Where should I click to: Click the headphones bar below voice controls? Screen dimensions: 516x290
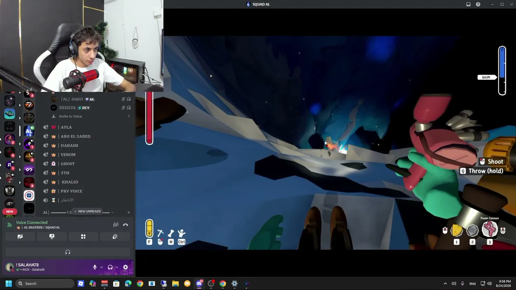point(68,252)
